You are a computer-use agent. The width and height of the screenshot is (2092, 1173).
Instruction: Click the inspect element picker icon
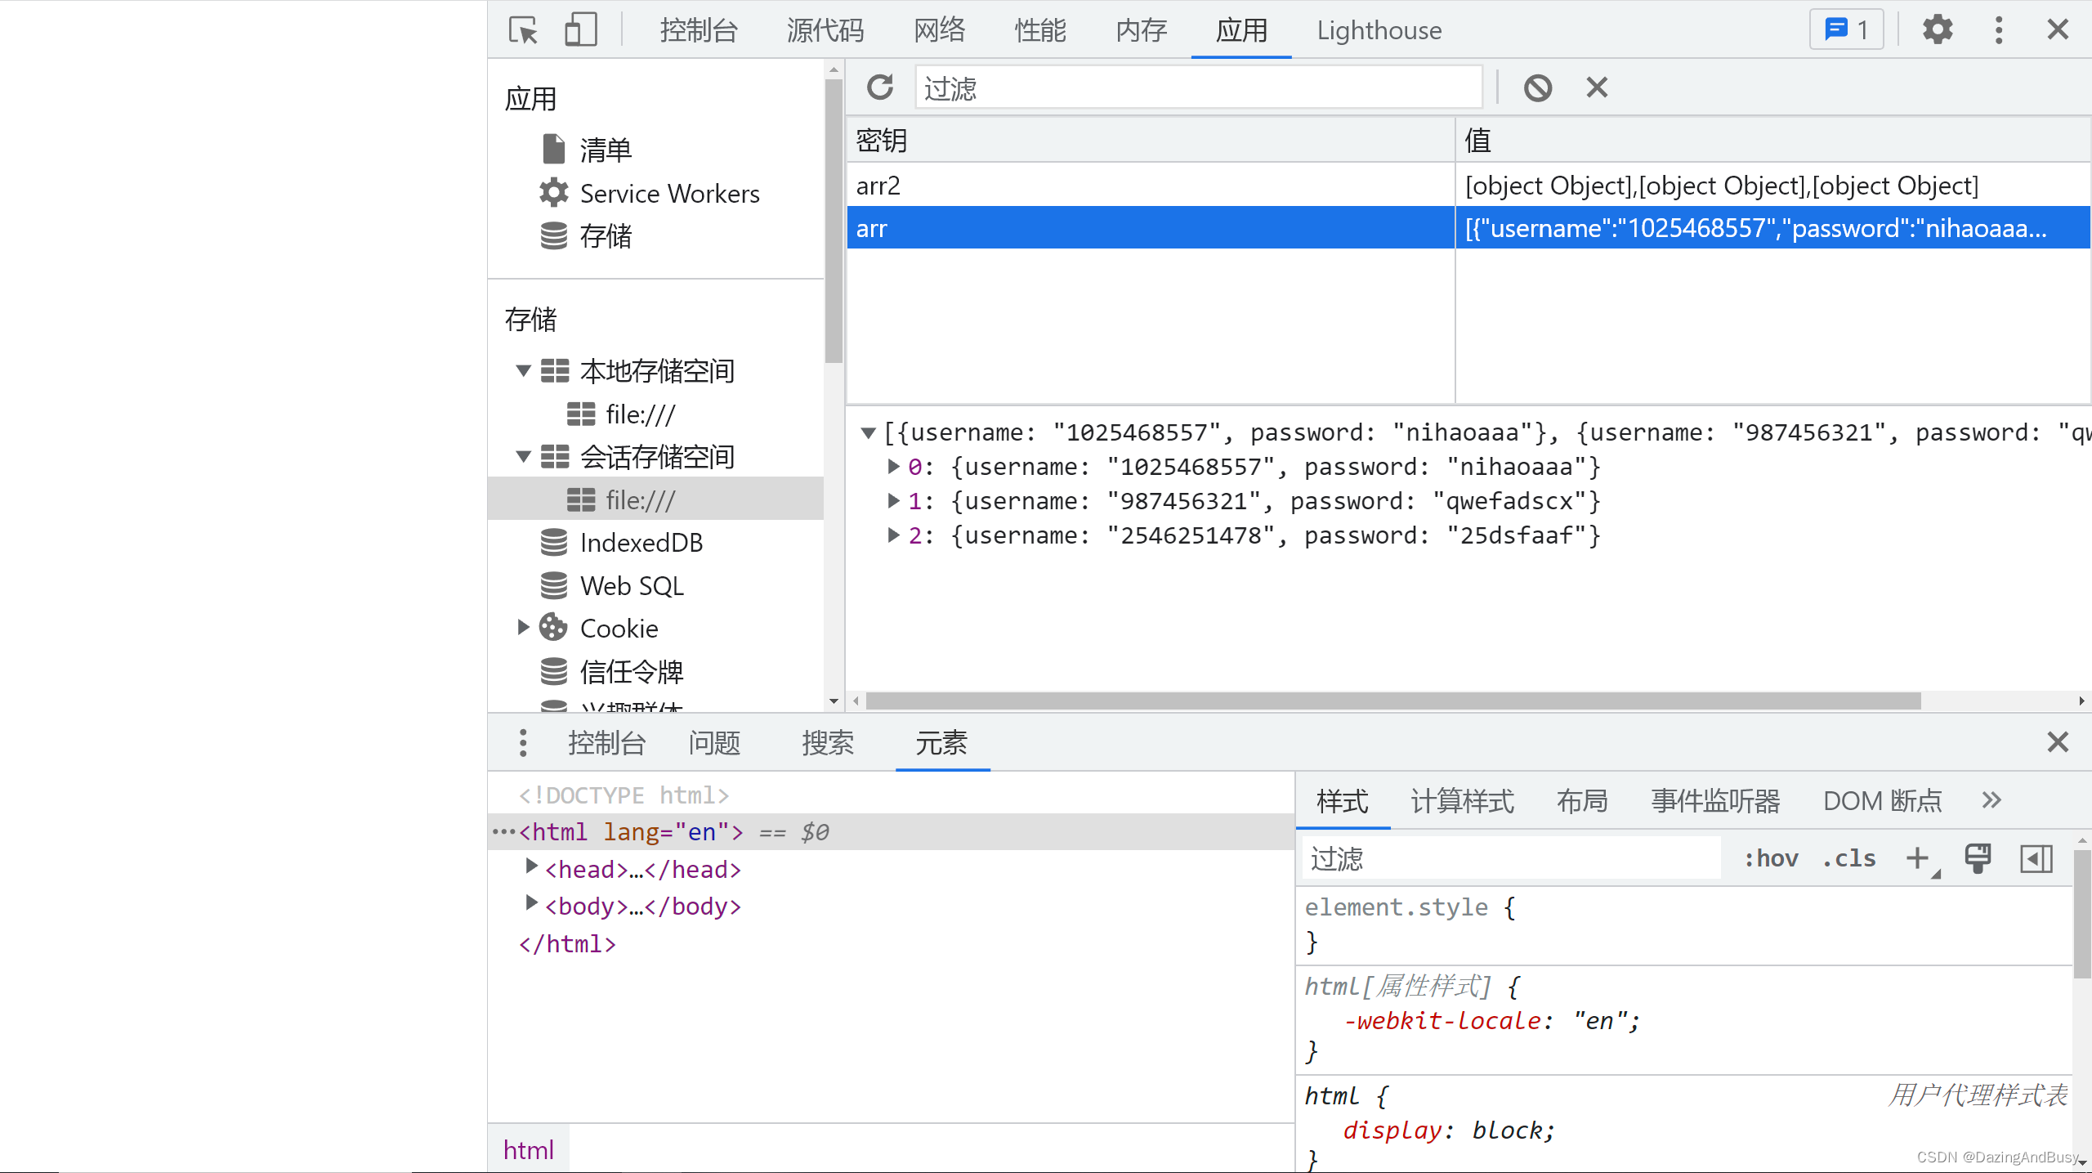click(523, 30)
